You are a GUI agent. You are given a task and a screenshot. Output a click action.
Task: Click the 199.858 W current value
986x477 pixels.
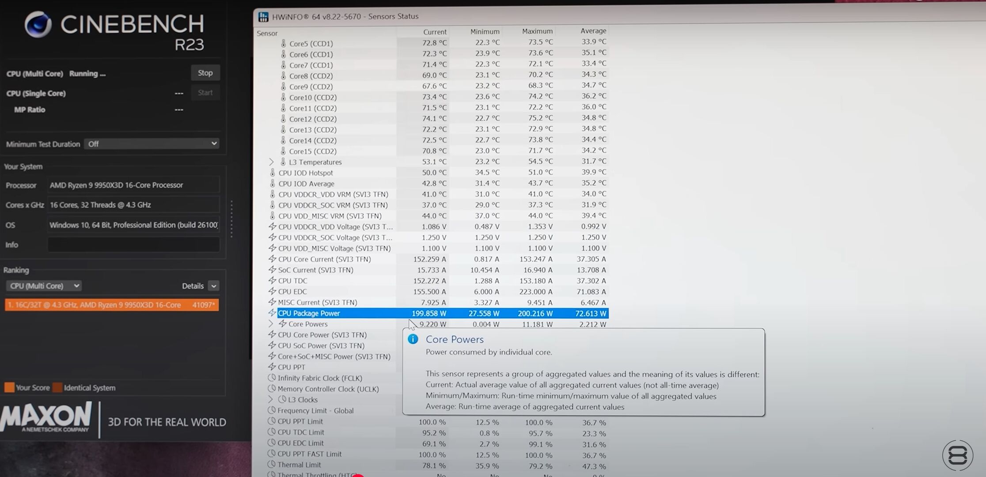[429, 313]
